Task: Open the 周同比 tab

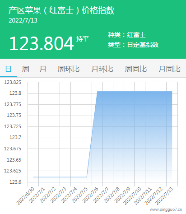Action: pyautogui.click(x=136, y=69)
